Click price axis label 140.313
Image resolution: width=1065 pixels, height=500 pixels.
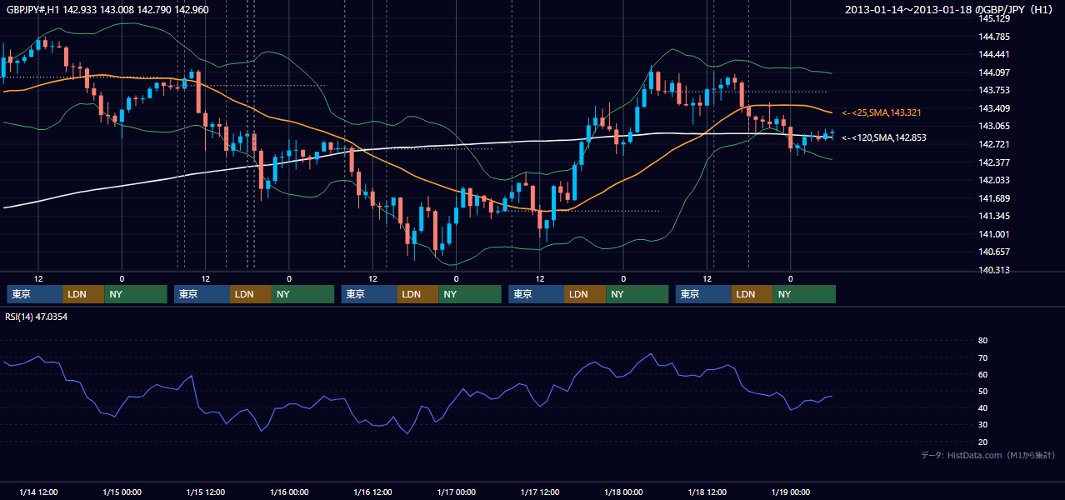click(x=994, y=270)
